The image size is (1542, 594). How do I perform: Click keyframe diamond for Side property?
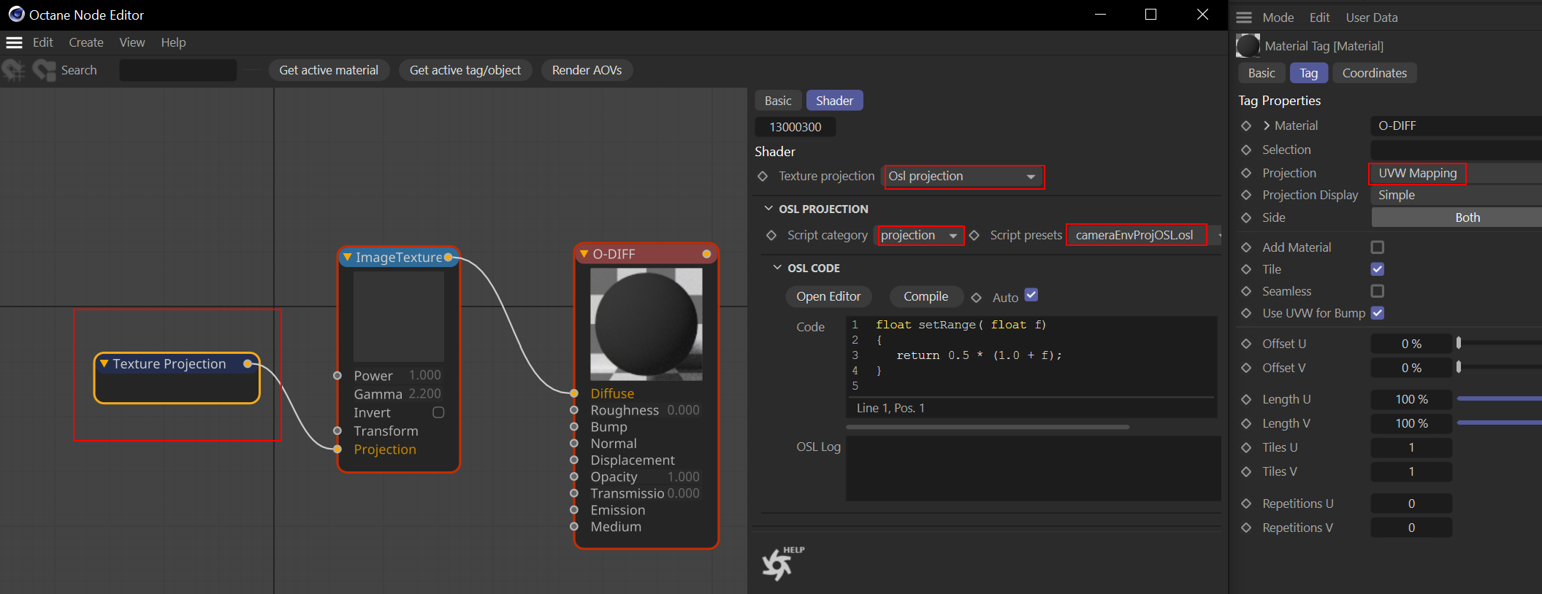[1246, 218]
